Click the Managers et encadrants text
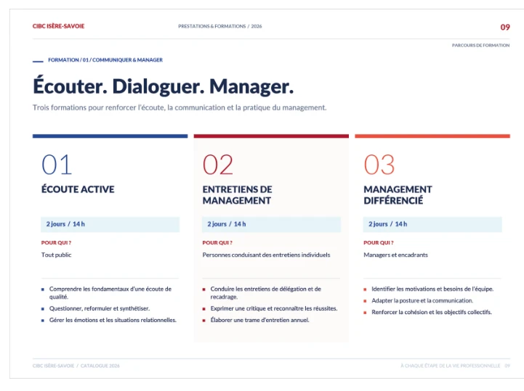The width and height of the screenshot is (524, 391). pos(395,255)
